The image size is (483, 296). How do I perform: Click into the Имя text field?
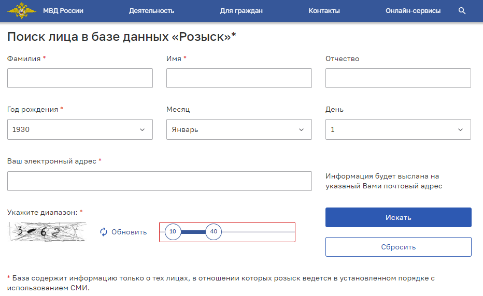[x=239, y=78]
